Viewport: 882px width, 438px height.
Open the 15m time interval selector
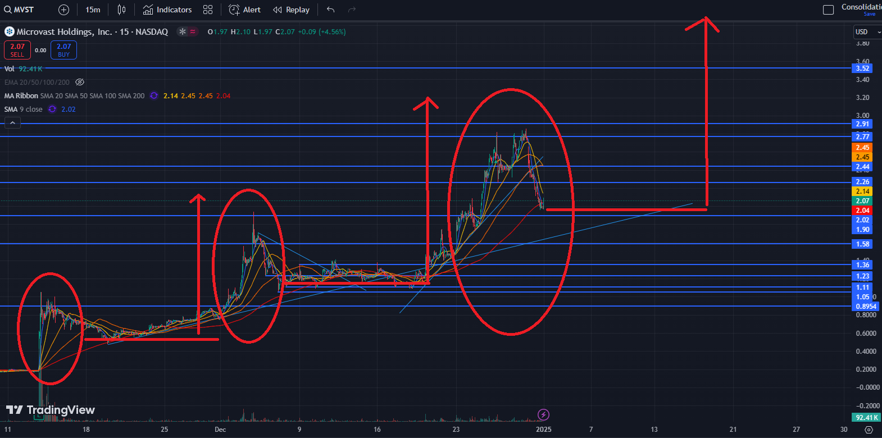pos(93,10)
